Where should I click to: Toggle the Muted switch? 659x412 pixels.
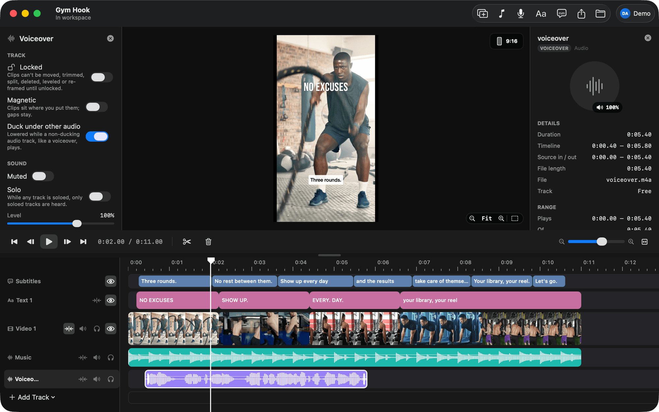[x=43, y=176]
